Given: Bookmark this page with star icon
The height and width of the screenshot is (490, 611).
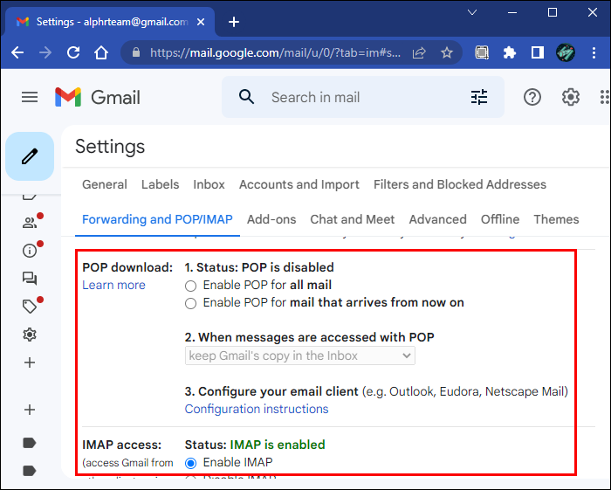Looking at the screenshot, I should 447,52.
